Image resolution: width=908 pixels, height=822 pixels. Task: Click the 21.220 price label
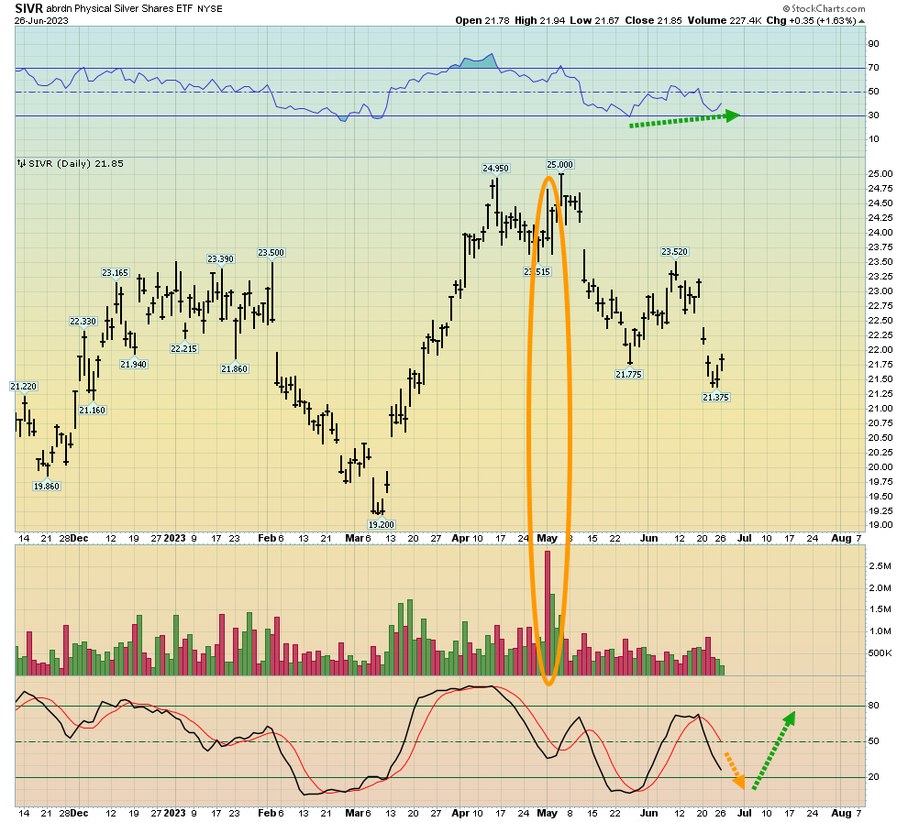click(x=24, y=386)
